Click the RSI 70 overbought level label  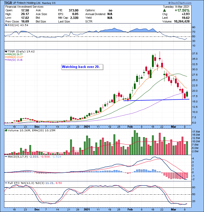194,32
